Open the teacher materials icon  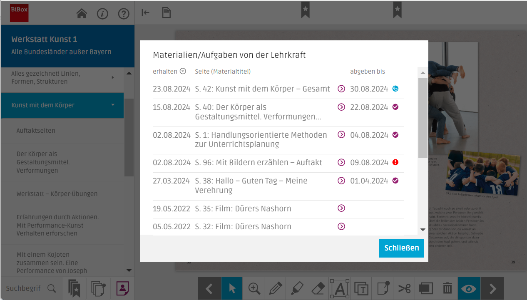(122, 288)
